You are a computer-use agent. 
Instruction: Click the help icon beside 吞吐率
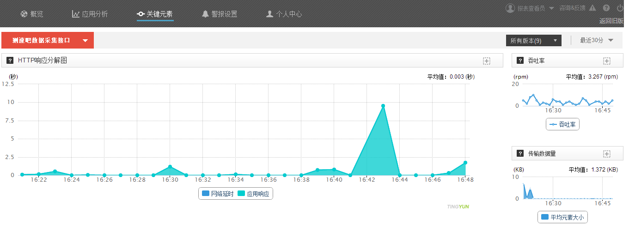click(x=520, y=61)
